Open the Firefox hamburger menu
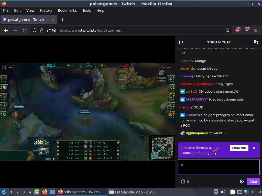The height and width of the screenshot is (196, 262). (x=256, y=31)
